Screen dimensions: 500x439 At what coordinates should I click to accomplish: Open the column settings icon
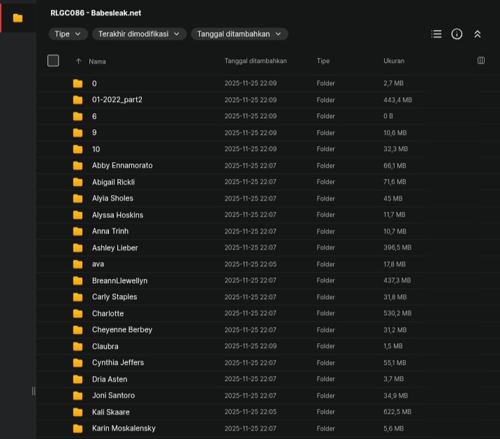coord(481,61)
